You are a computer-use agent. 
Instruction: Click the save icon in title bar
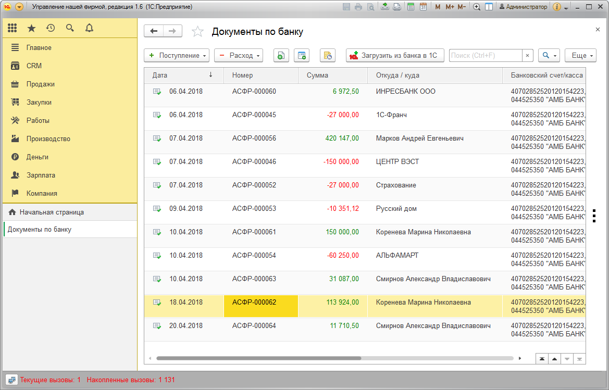[346, 7]
